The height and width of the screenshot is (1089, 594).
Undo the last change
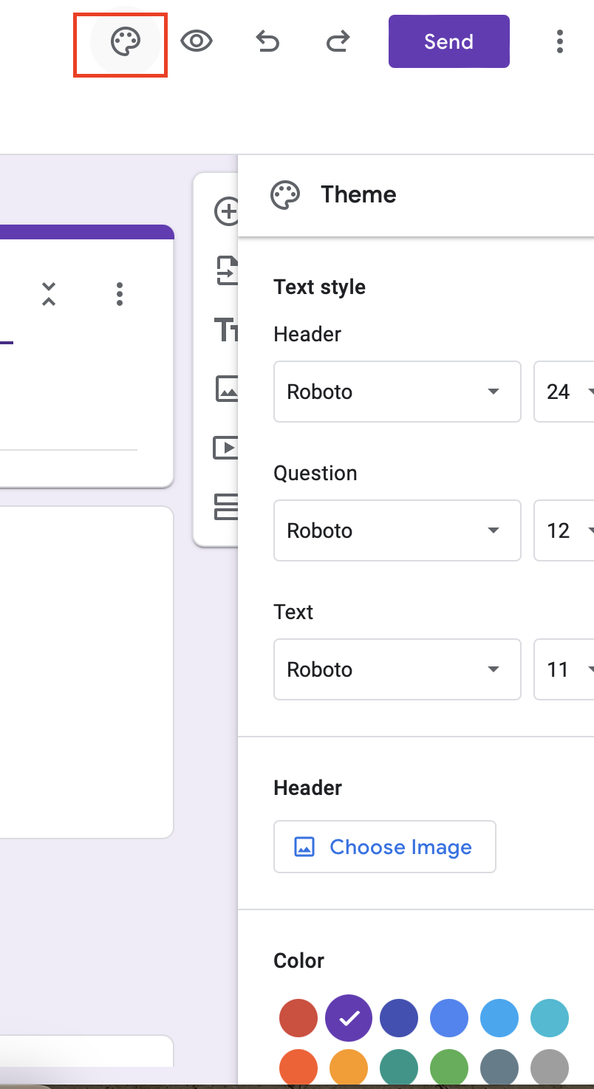point(267,42)
